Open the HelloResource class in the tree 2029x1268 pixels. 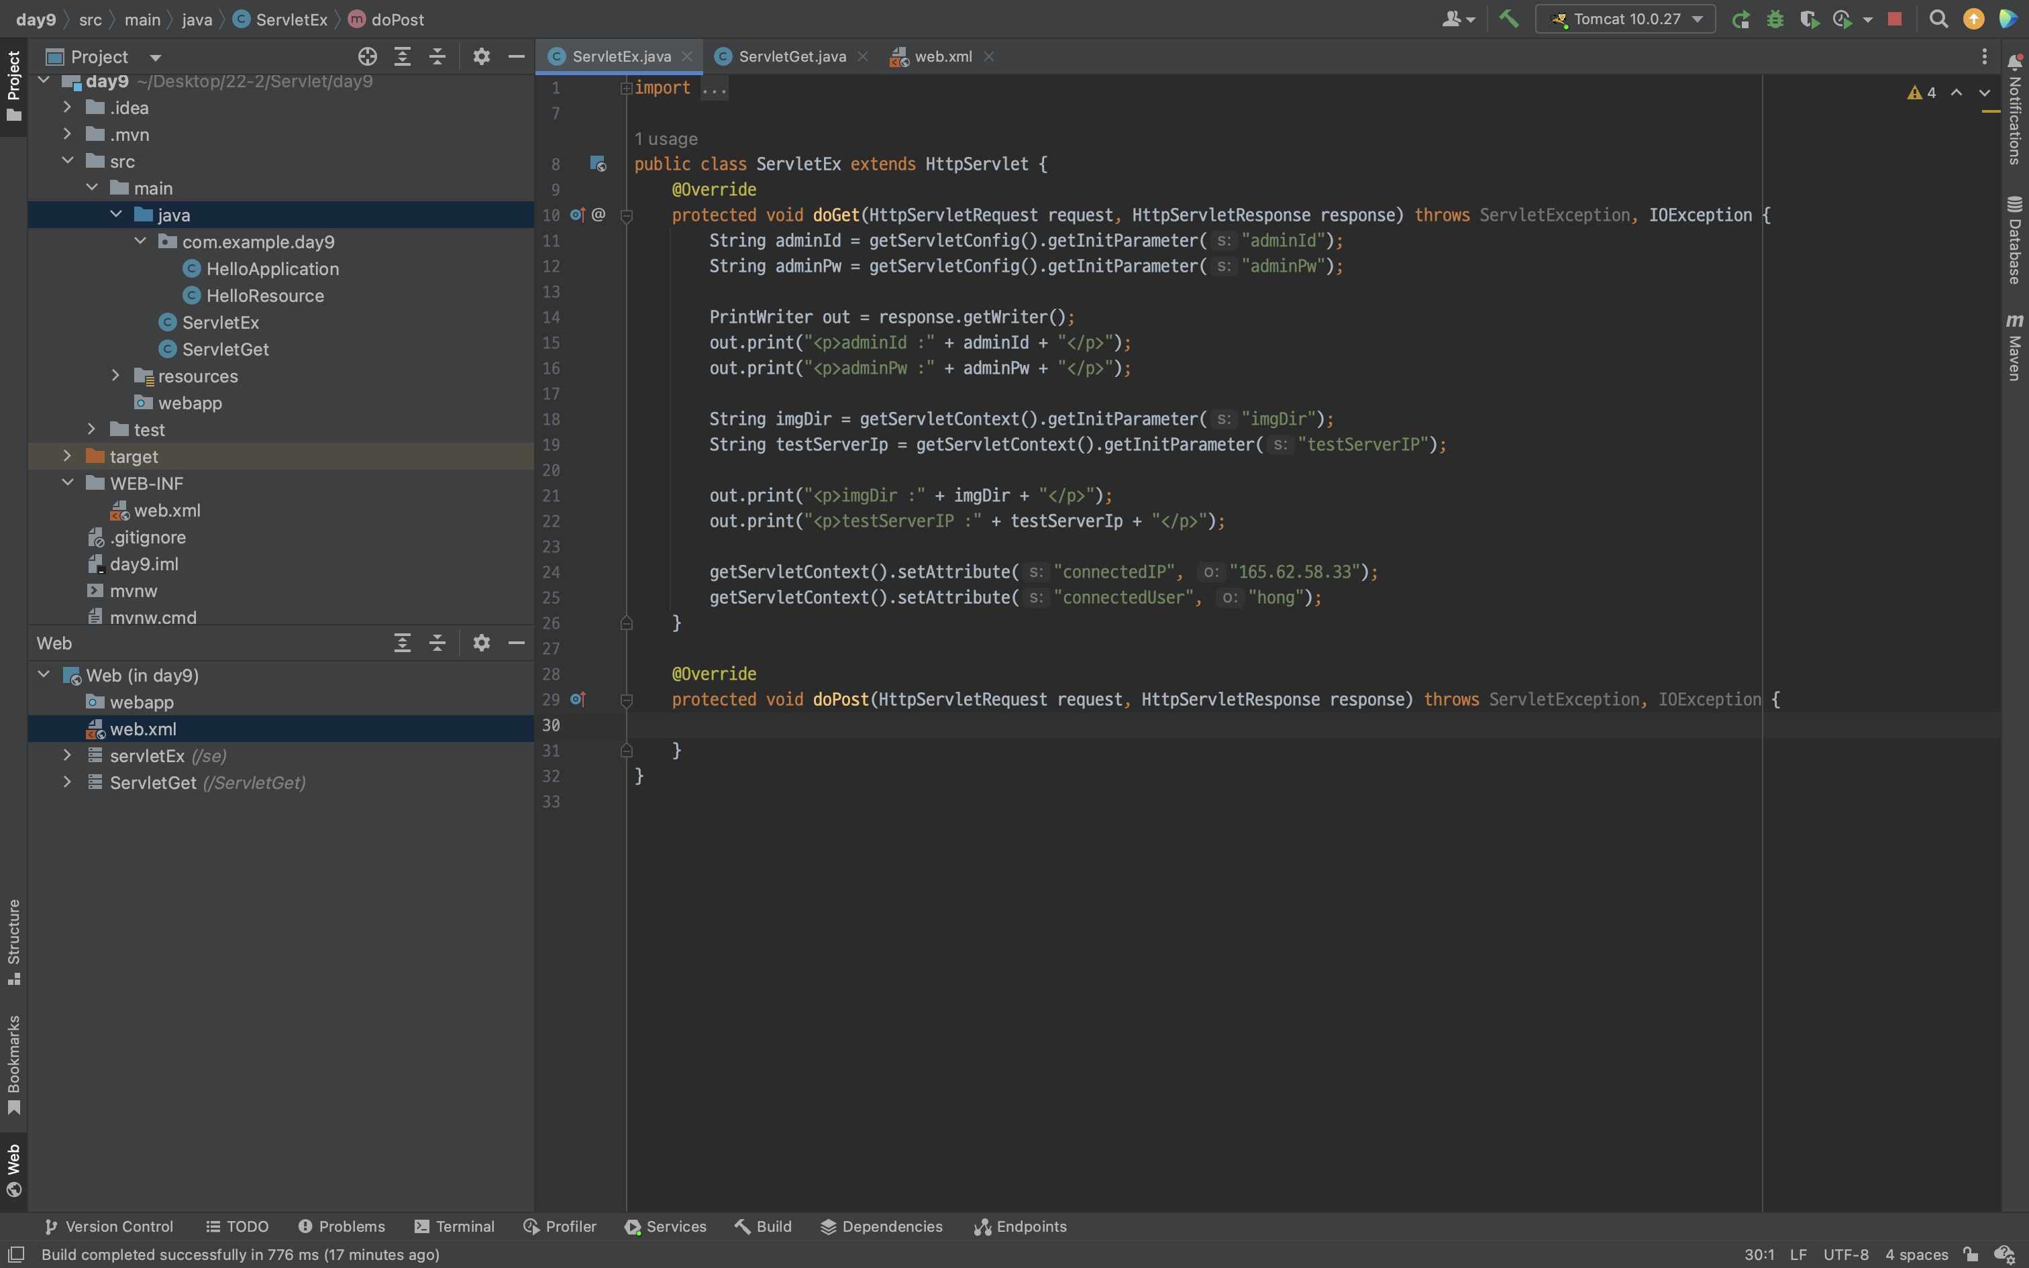coord(265,295)
